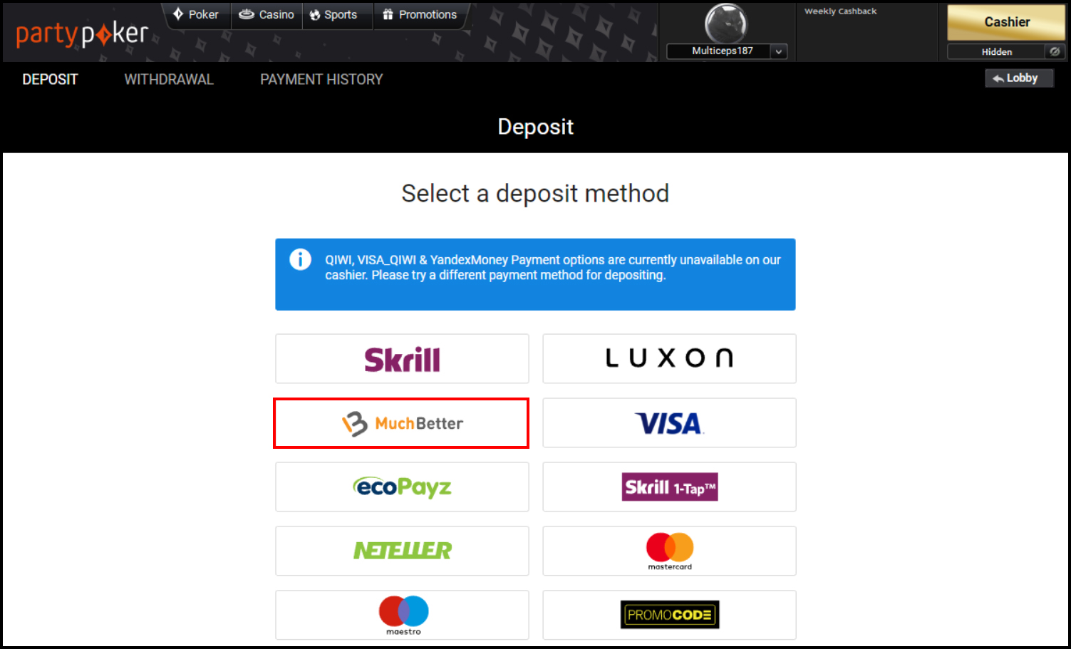Select ecoPayz deposit method

[x=402, y=487]
